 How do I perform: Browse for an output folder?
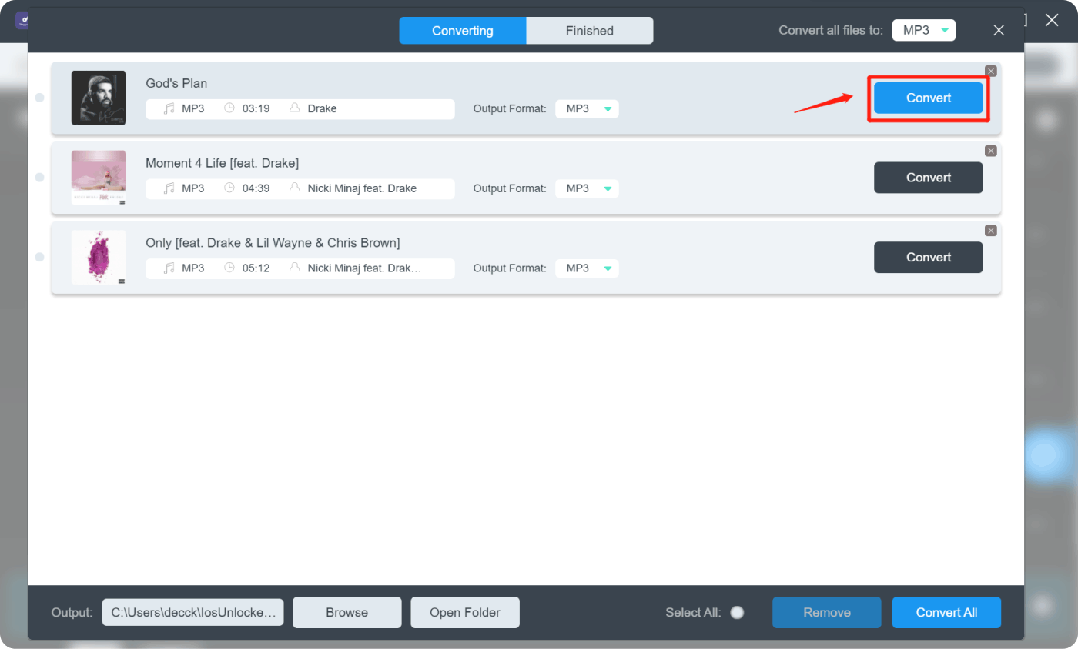coord(347,613)
